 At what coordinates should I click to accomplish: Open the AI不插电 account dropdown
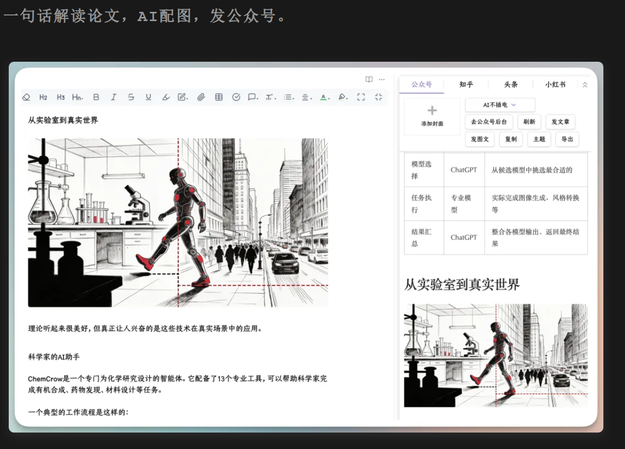(499, 105)
